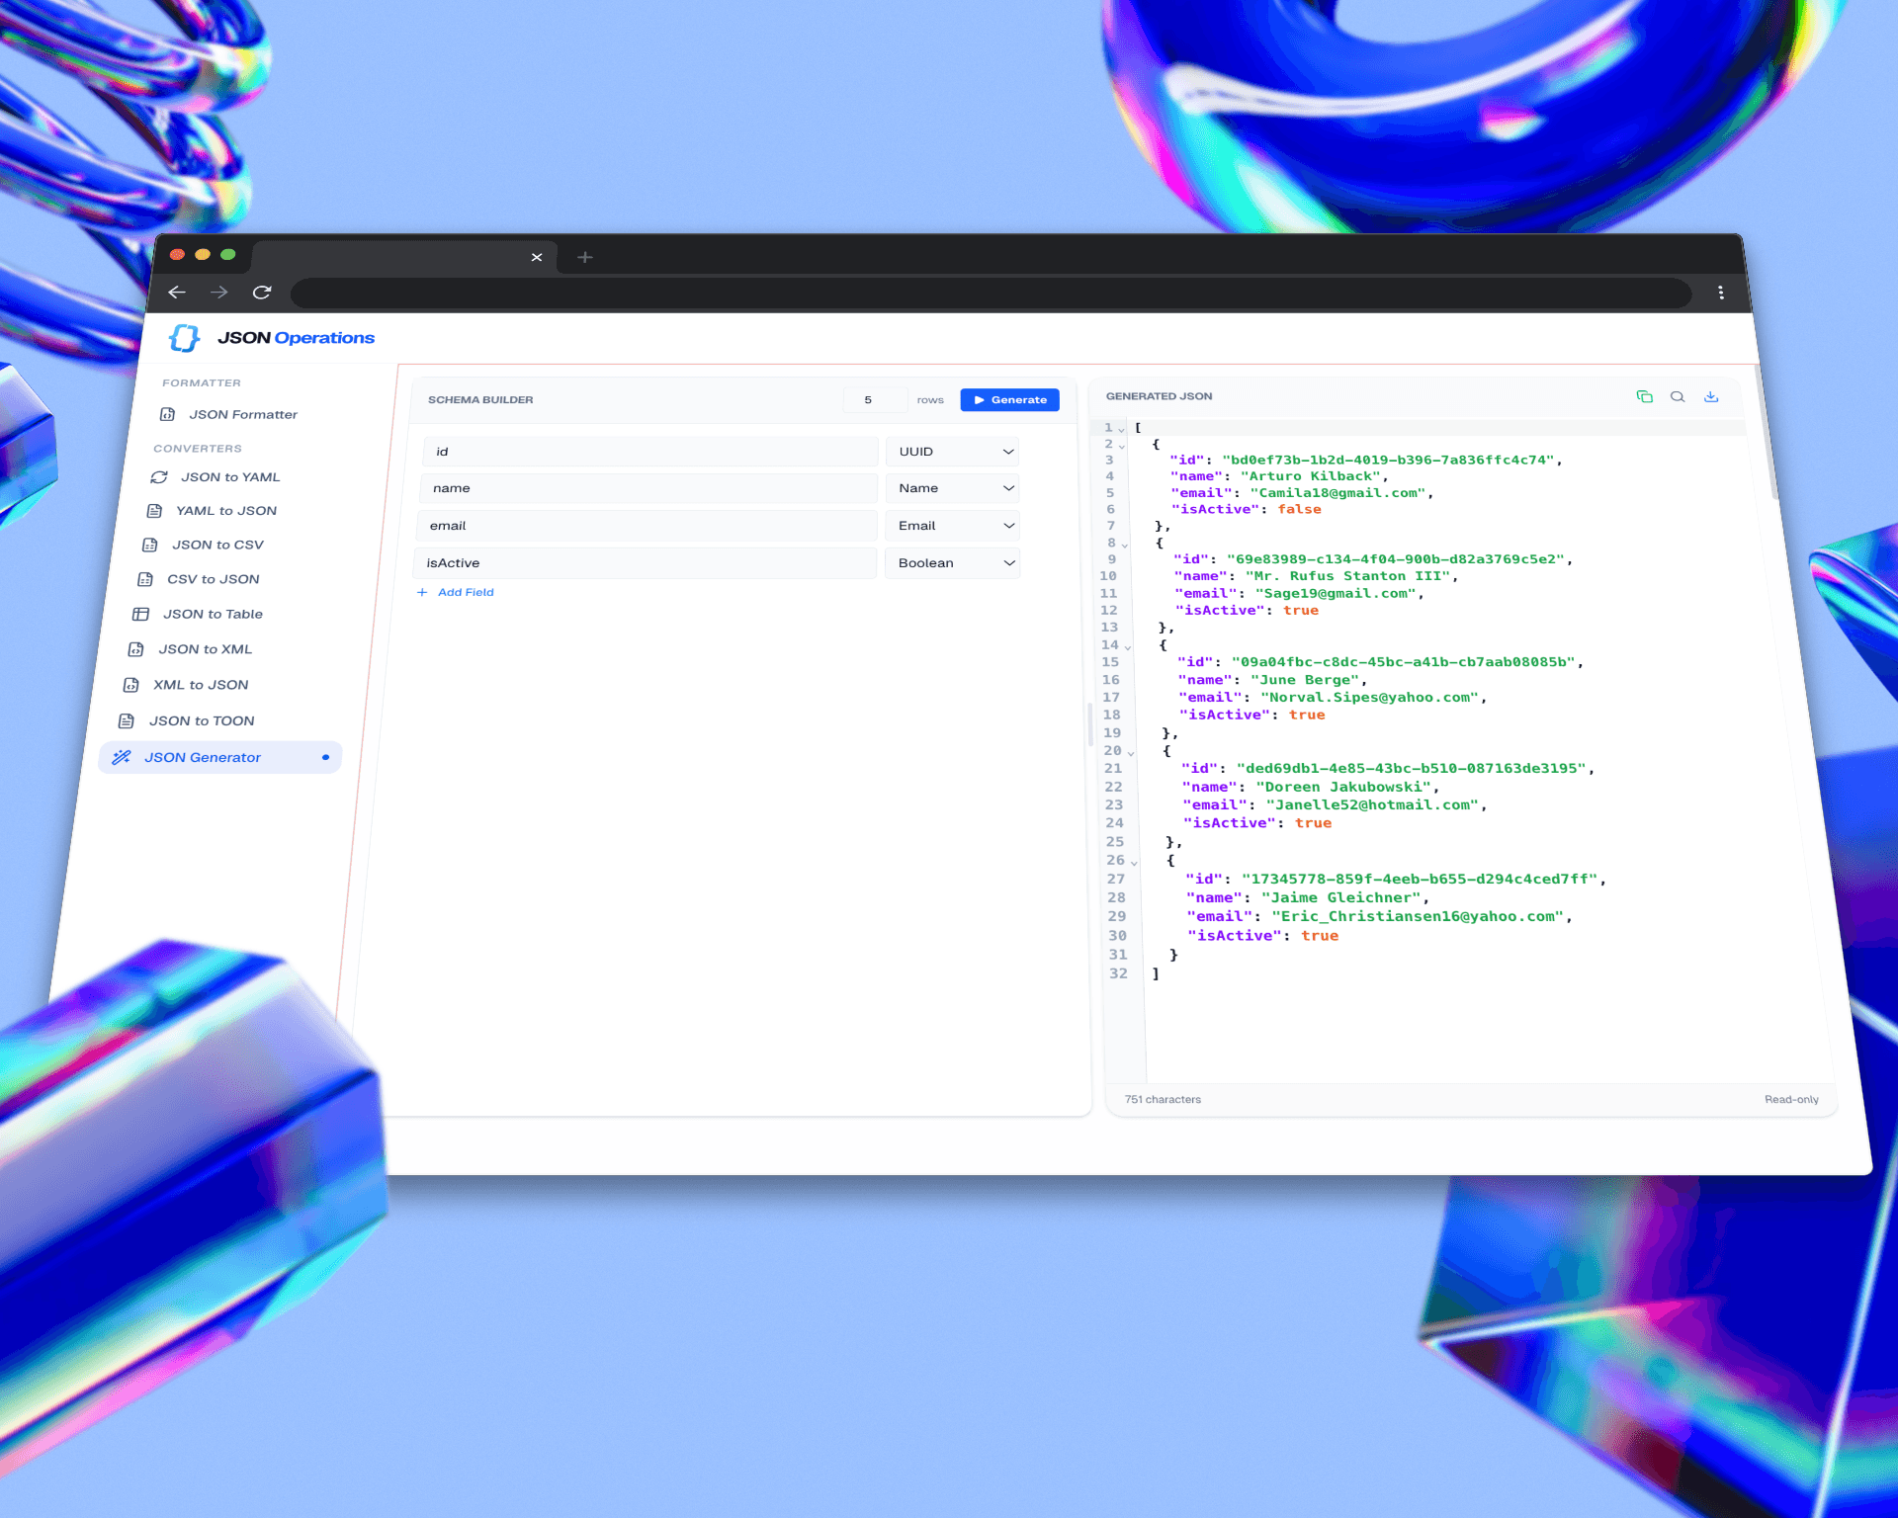Open search in the Generated JSON panel

click(1679, 396)
